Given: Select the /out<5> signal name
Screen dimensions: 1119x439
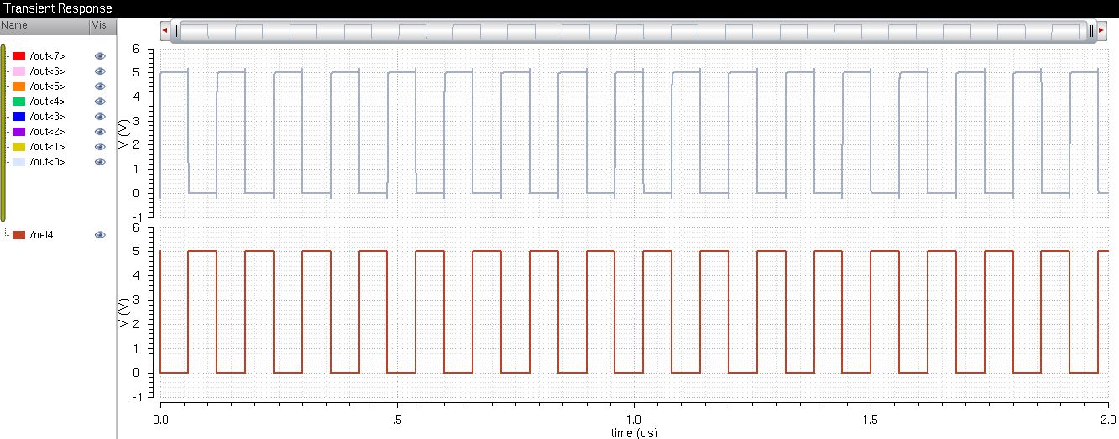Looking at the screenshot, I should (47, 86).
